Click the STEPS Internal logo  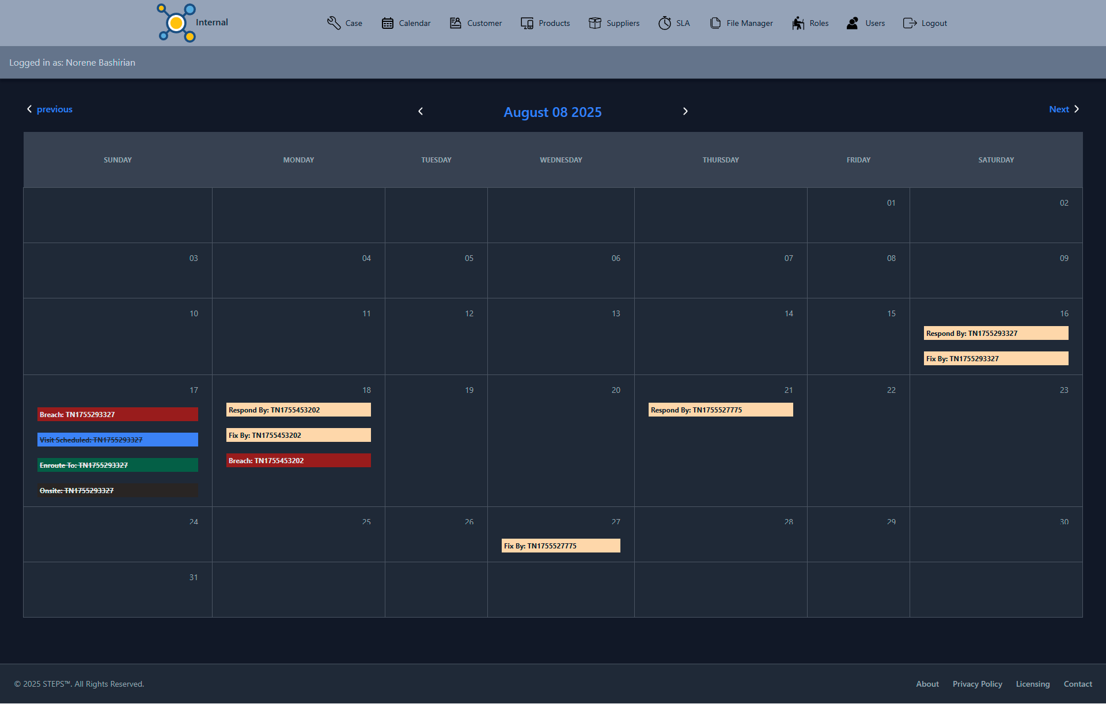(x=177, y=23)
